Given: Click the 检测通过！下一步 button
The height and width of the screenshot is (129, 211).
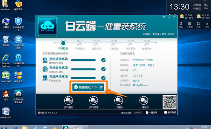Looking at the screenshot, I should click(88, 87).
